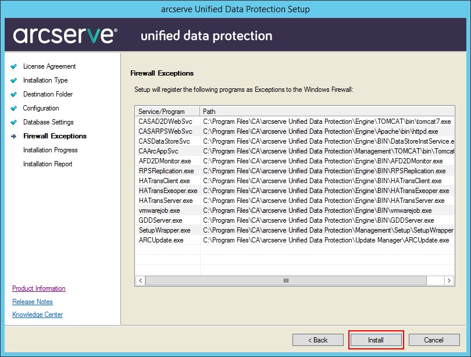This screenshot has height=357, width=471.
Task: Select the CAArcAppSvc row
Action: (x=295, y=151)
